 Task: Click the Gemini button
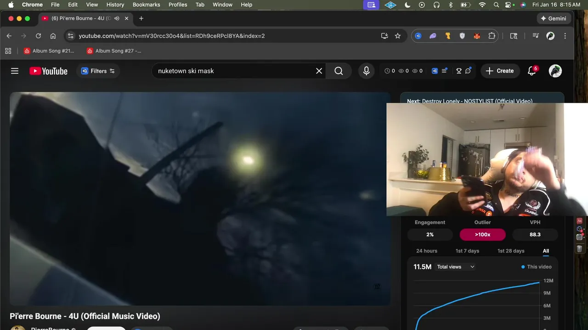(x=554, y=18)
